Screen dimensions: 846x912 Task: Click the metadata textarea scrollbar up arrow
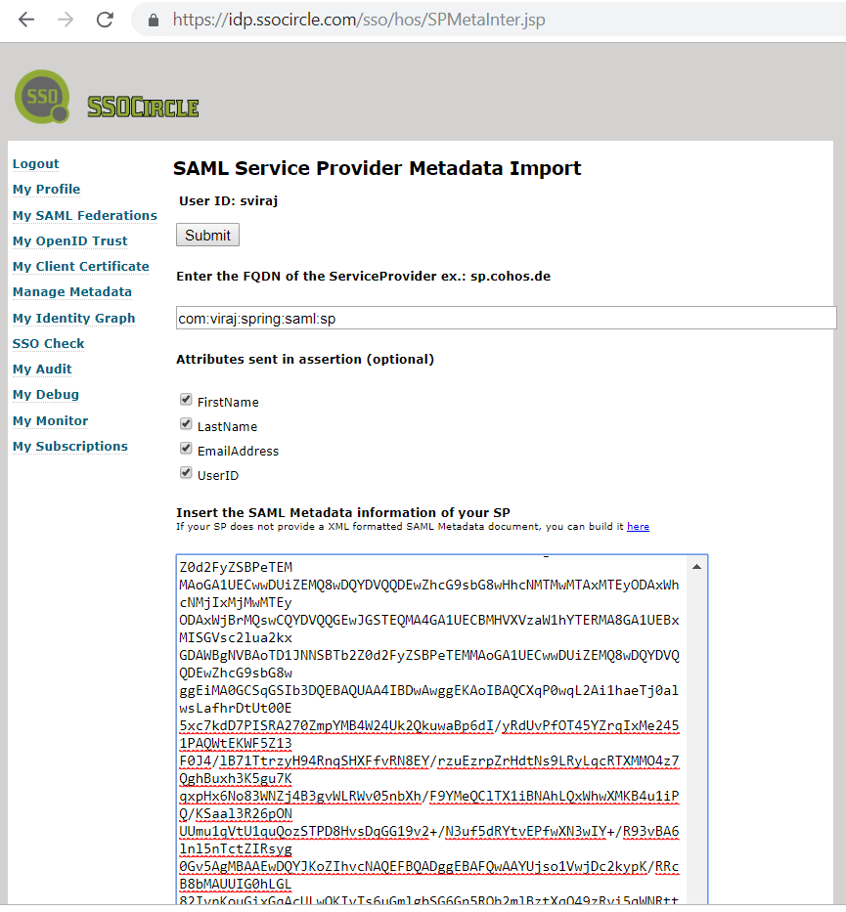click(696, 564)
